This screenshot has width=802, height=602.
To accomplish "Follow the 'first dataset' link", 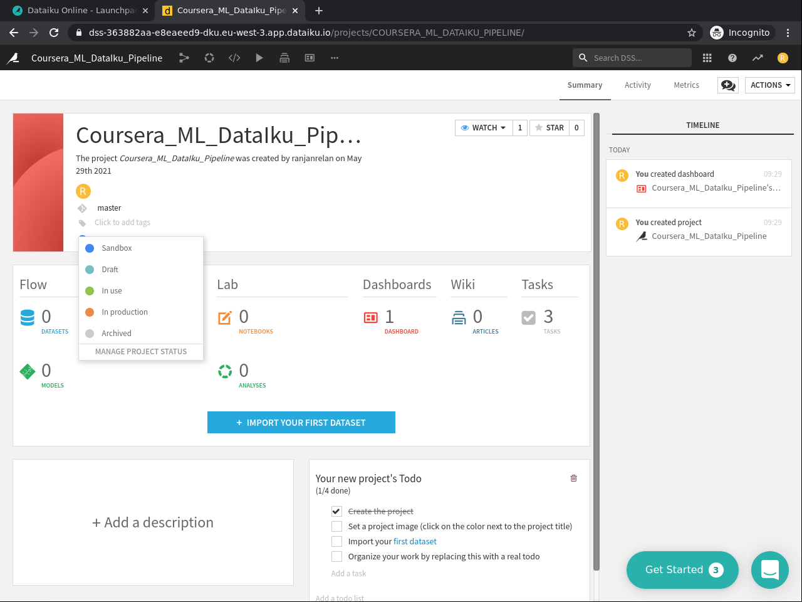I will 415,542.
